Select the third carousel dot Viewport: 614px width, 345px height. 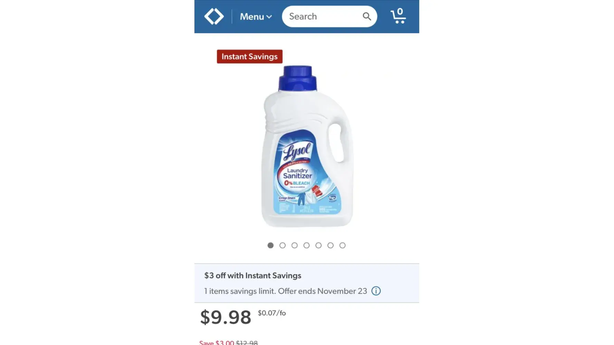(x=295, y=245)
